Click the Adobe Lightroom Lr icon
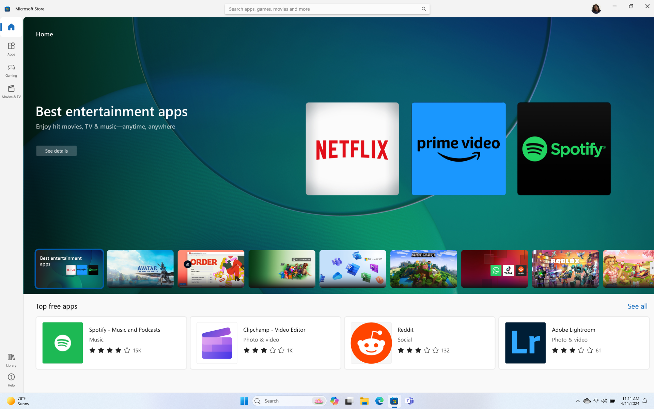The height and width of the screenshot is (409, 654). tap(525, 343)
